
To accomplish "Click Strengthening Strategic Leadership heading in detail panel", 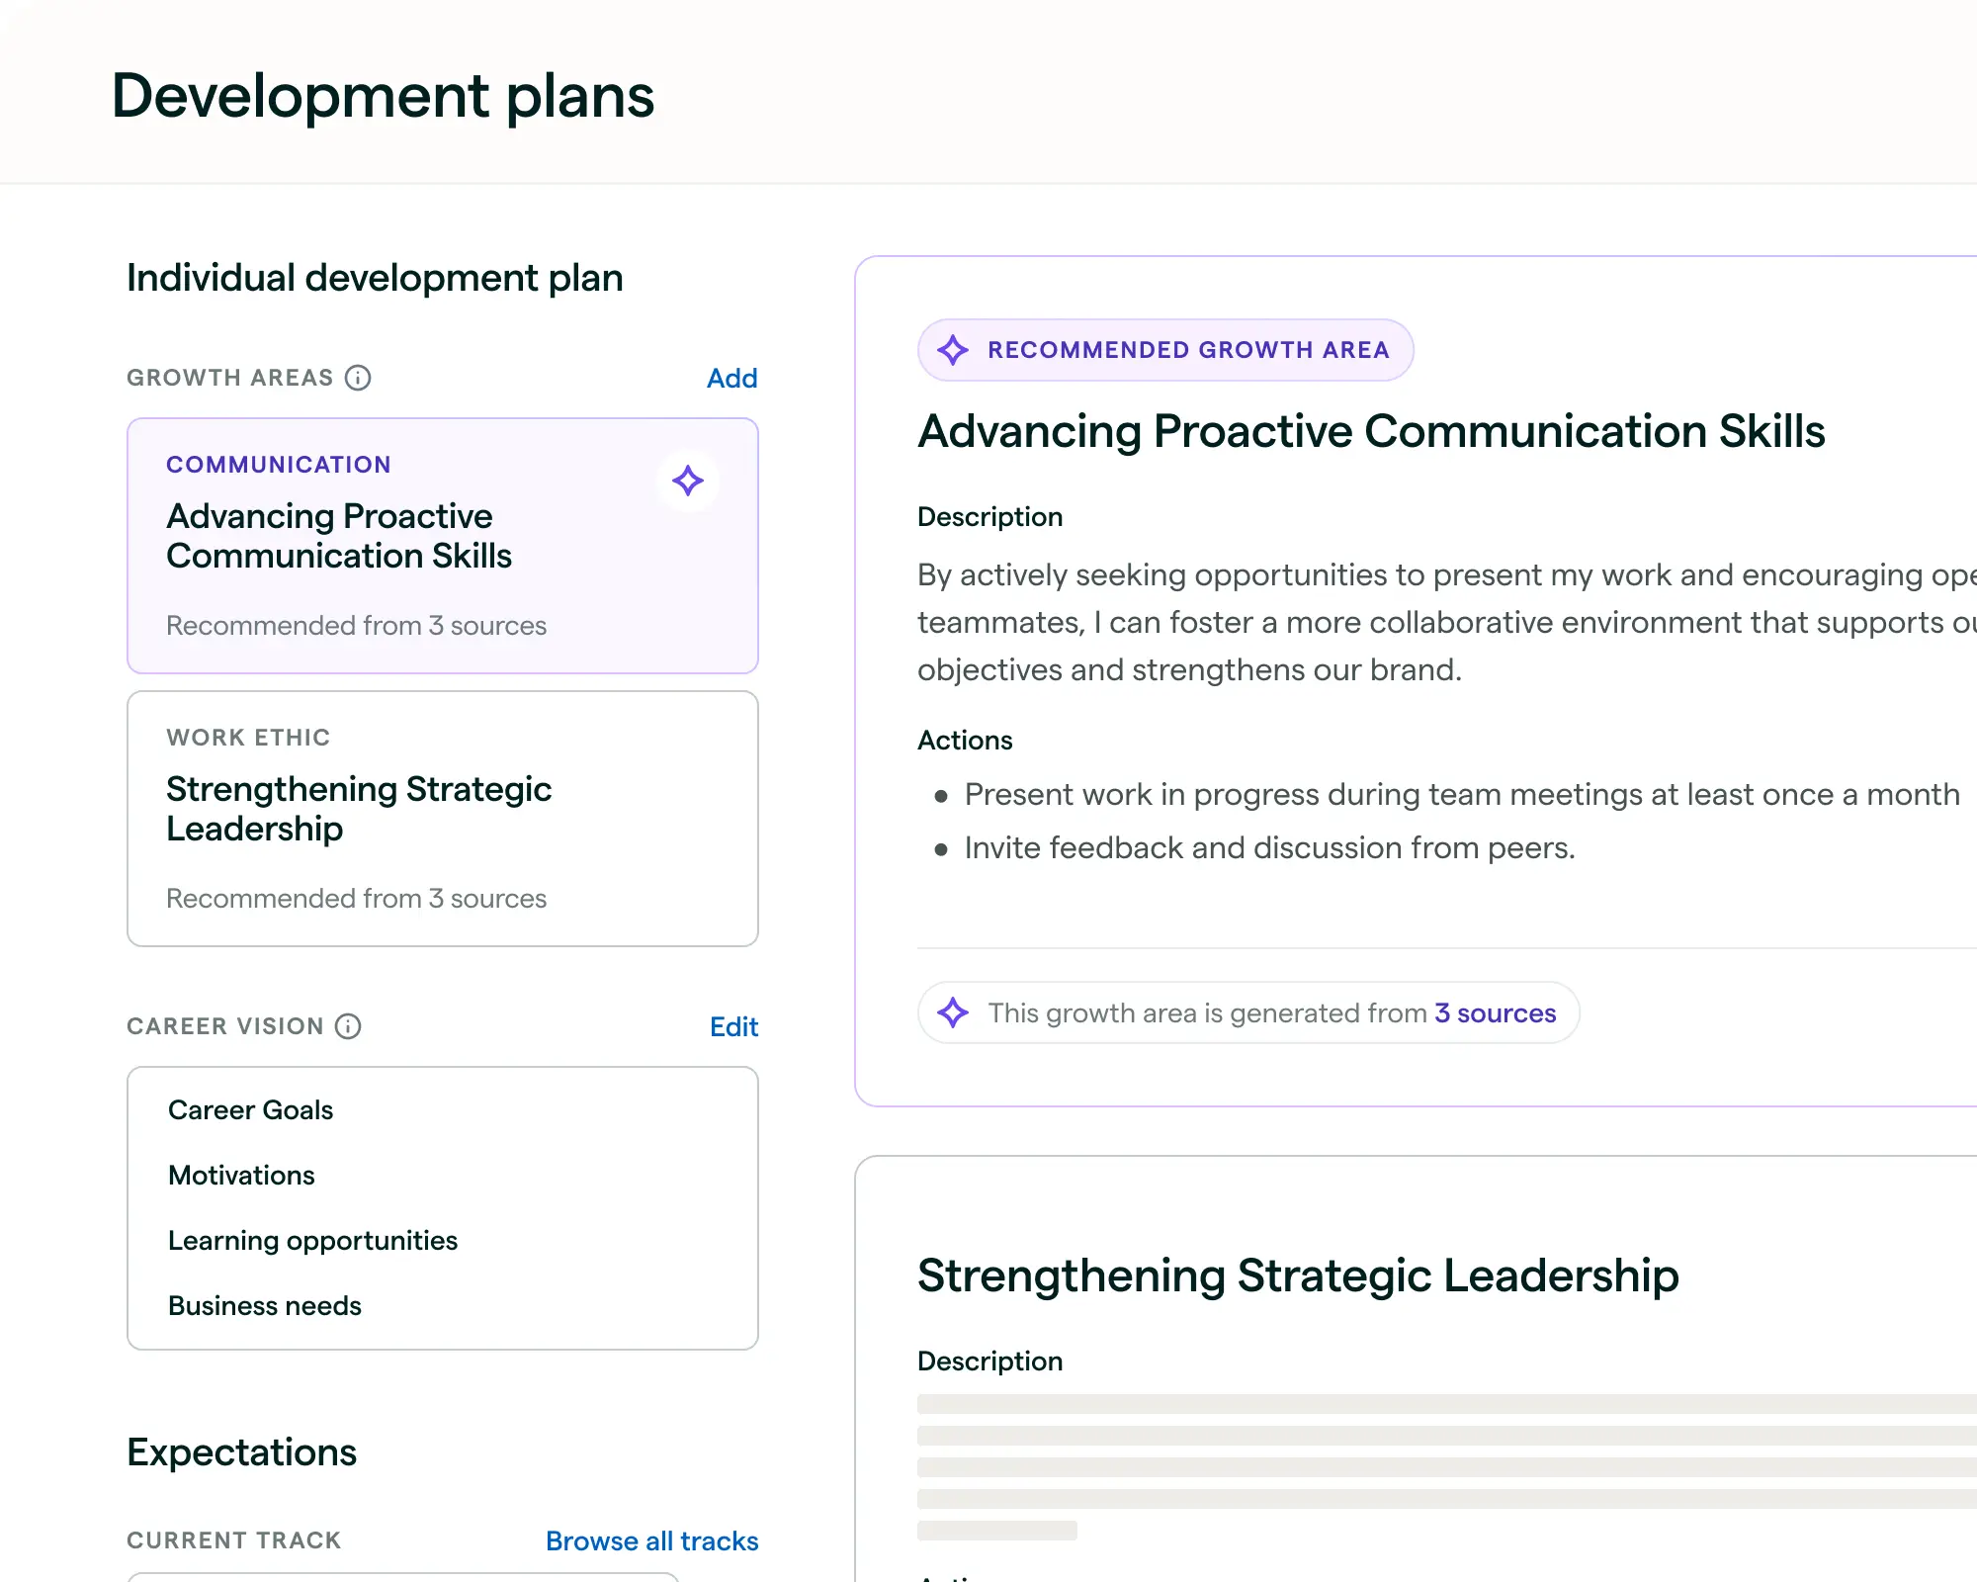I will click(1297, 1275).
